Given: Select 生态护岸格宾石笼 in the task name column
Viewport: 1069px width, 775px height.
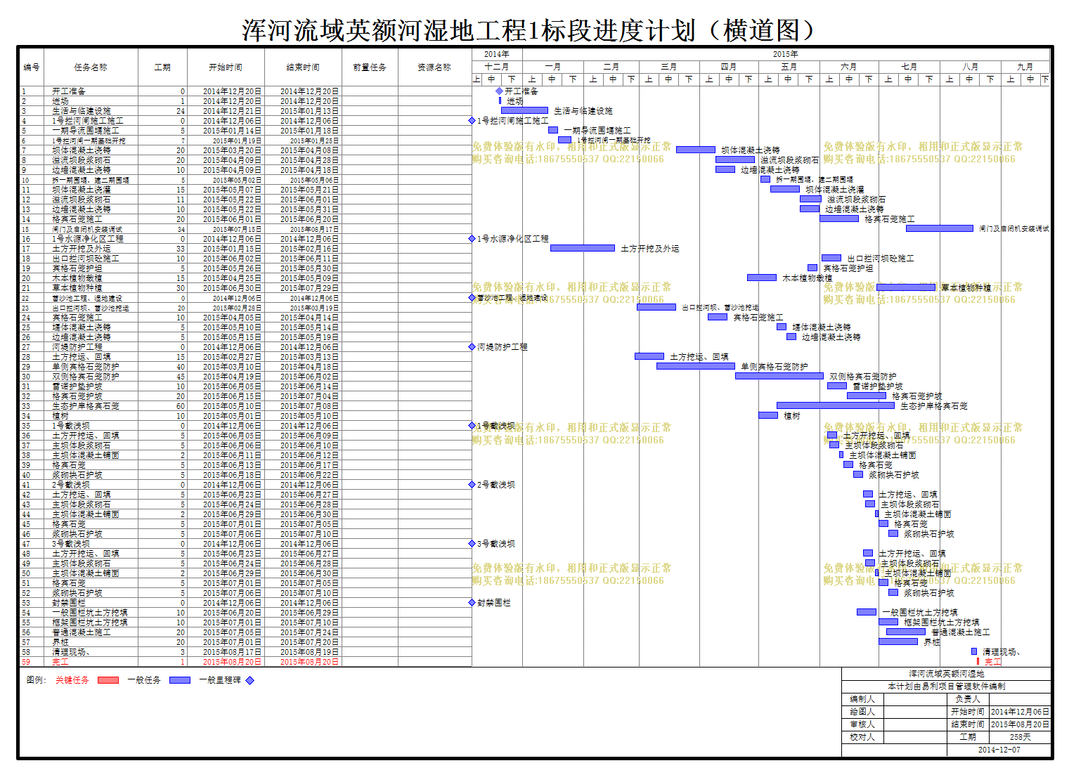Looking at the screenshot, I should pos(86,406).
